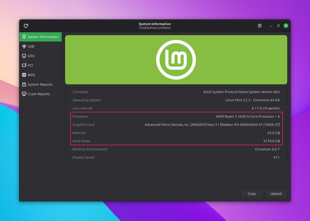Select 'Cinnamon 6.6.7' value

click(x=267, y=149)
